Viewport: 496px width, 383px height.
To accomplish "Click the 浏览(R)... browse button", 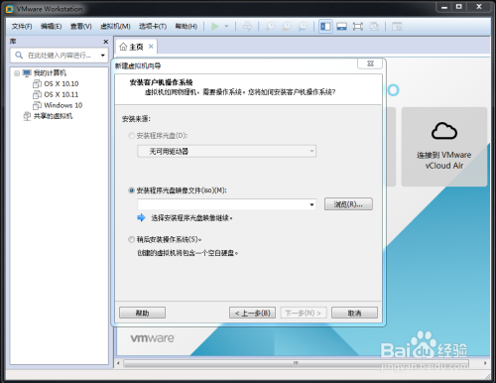I will pyautogui.click(x=348, y=204).
